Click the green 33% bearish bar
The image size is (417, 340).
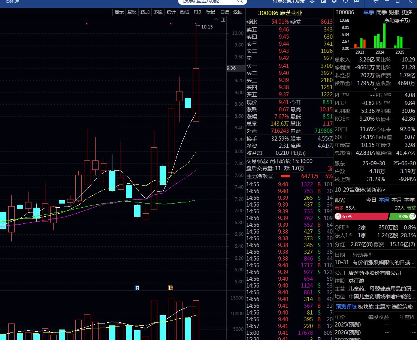click(402, 216)
